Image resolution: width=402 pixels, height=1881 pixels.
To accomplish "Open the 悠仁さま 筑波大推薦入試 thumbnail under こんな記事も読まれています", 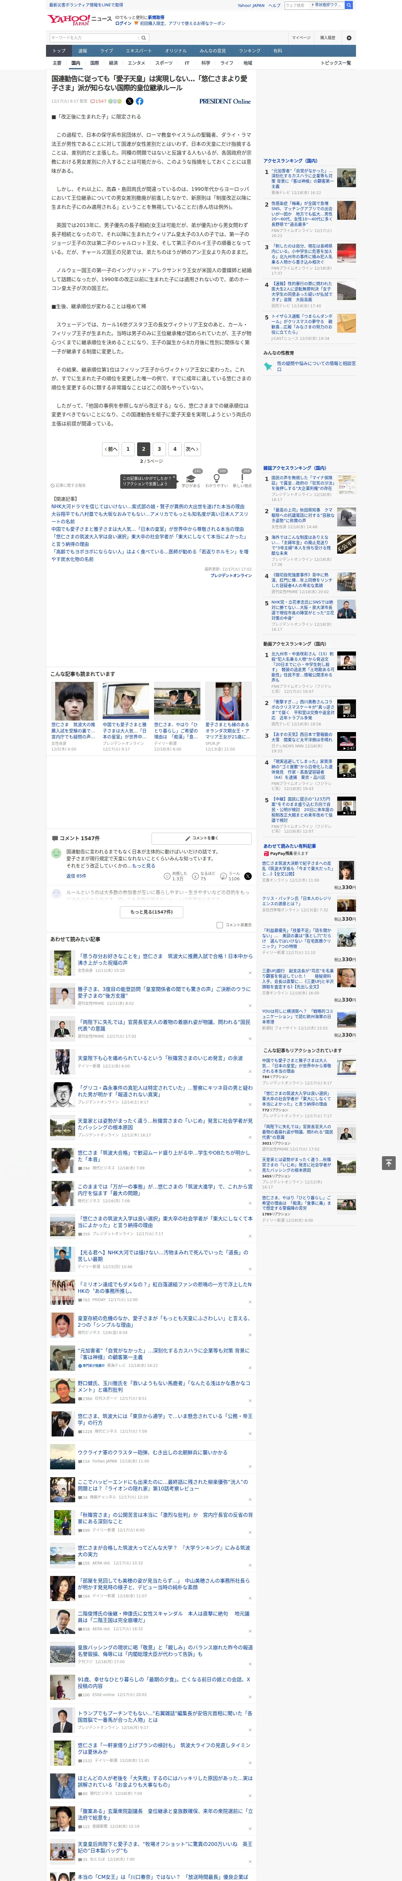I will pos(75,702).
